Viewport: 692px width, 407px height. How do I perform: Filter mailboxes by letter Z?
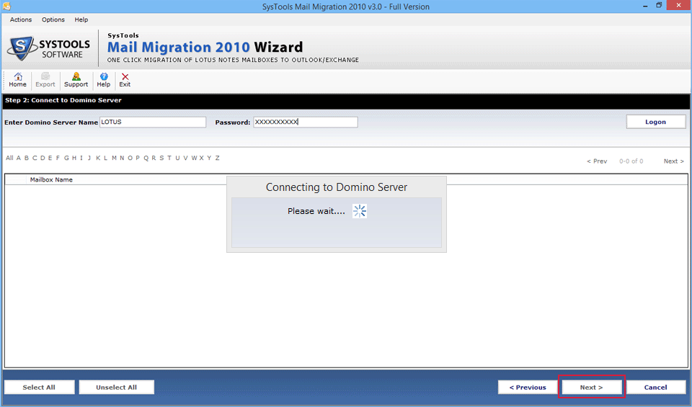tap(217, 158)
